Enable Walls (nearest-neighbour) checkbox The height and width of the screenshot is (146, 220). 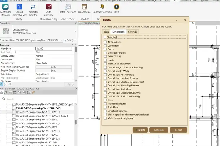[x=105, y=118]
